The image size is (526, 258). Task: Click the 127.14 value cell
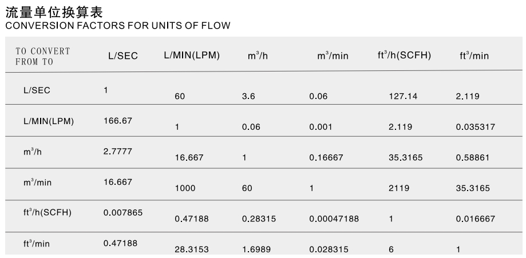point(403,96)
